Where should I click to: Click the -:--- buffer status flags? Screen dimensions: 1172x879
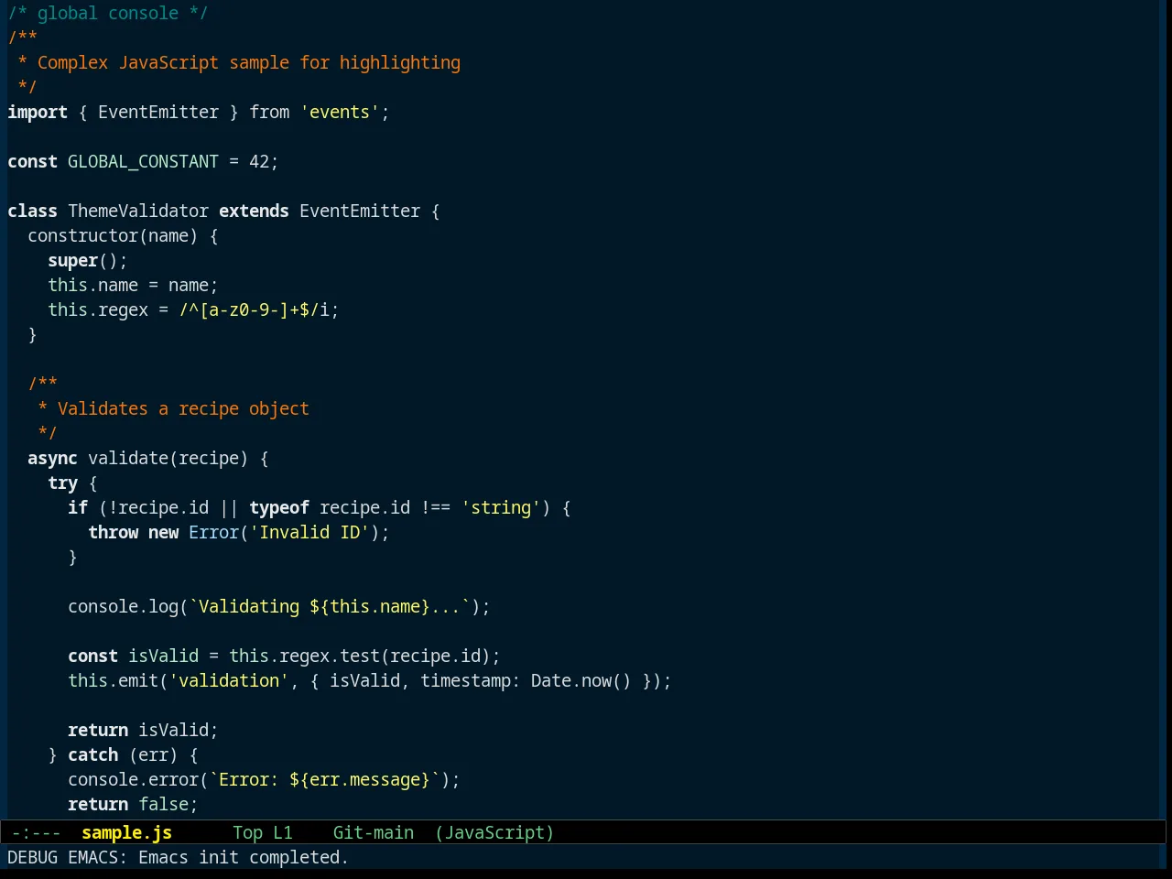(x=36, y=832)
